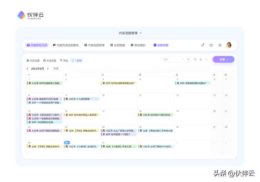Viewport: 260px width, 182px height.
Task: Open 日历设置 calendar settings
Action: 33,61
